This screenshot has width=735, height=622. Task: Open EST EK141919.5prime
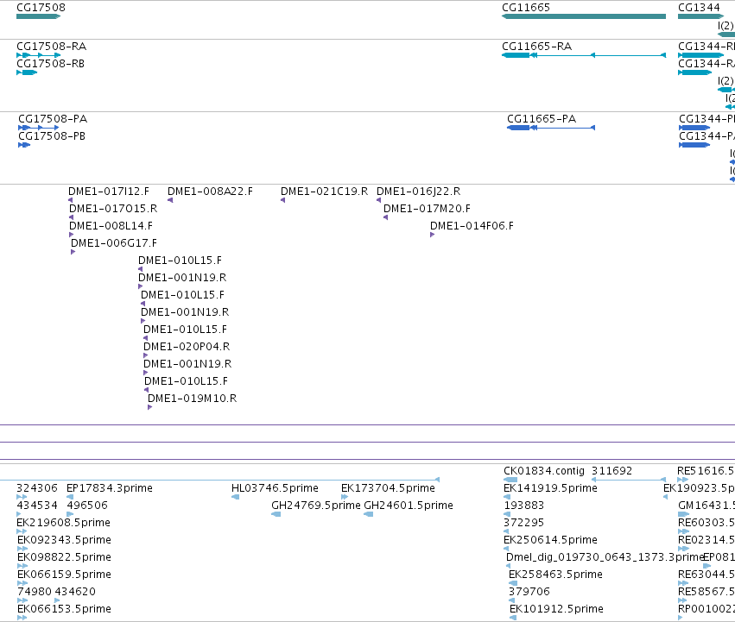pyautogui.click(x=507, y=497)
